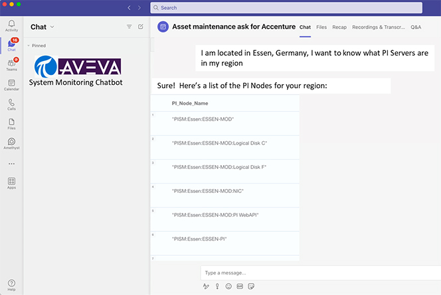Open the emoji picker
The height and width of the screenshot is (295, 441).
click(228, 286)
